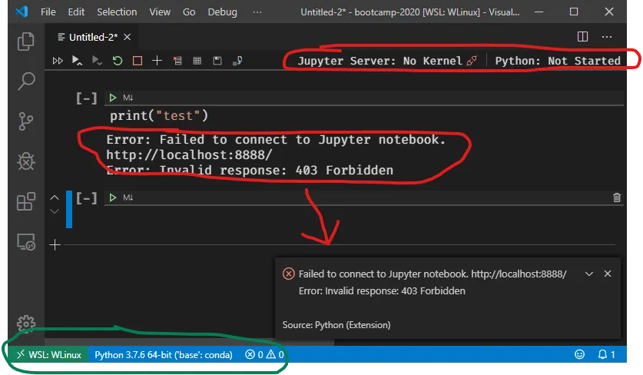Click the 403 Forbidden error output text
Image resolution: width=643 pixels, height=375 pixels.
(x=250, y=170)
